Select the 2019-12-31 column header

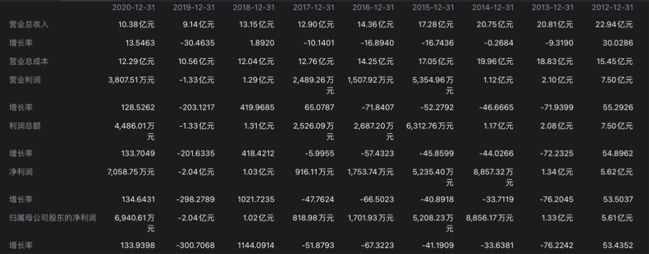[x=193, y=7]
